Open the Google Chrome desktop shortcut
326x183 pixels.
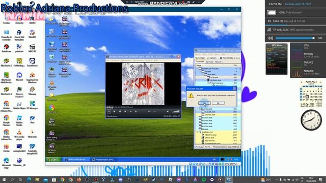[x=7, y=120]
